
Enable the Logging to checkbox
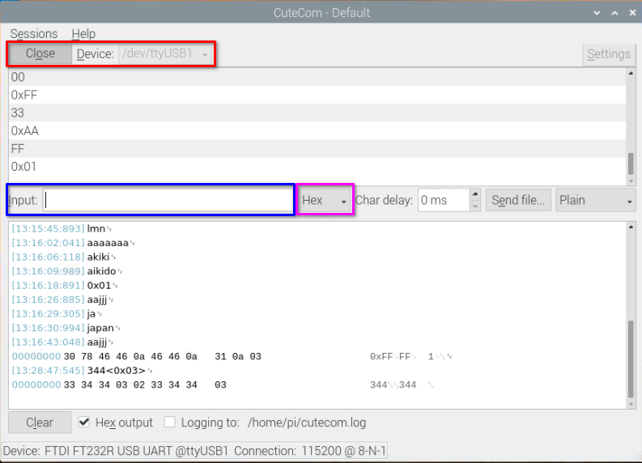169,422
